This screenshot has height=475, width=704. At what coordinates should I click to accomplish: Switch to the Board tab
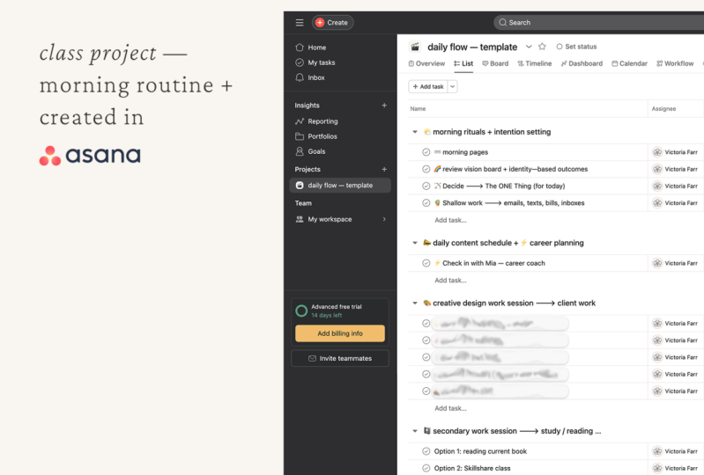click(x=495, y=63)
